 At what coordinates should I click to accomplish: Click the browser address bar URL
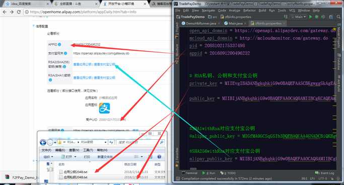tap(83, 12)
